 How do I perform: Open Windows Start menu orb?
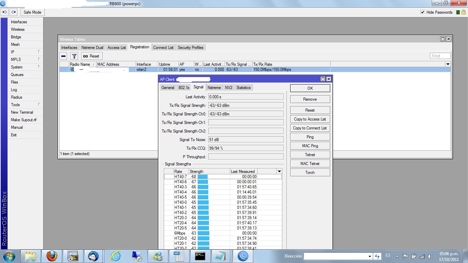coord(9,256)
